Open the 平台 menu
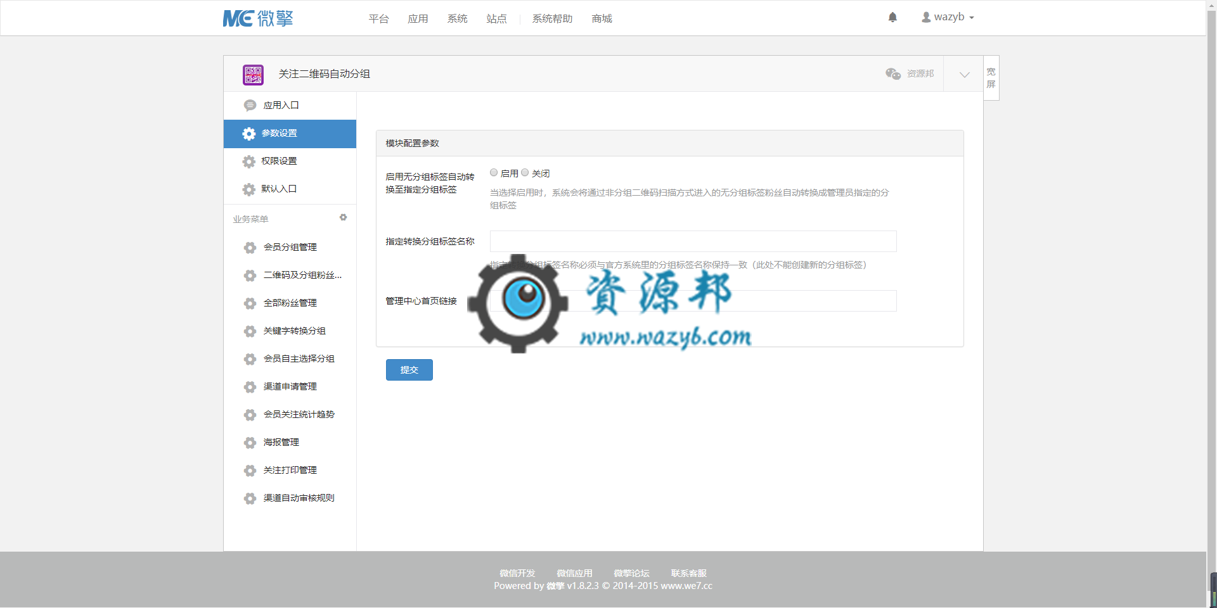 point(378,19)
